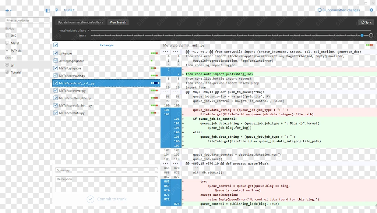Select removed line 101 in the diff gutter

point(167,110)
